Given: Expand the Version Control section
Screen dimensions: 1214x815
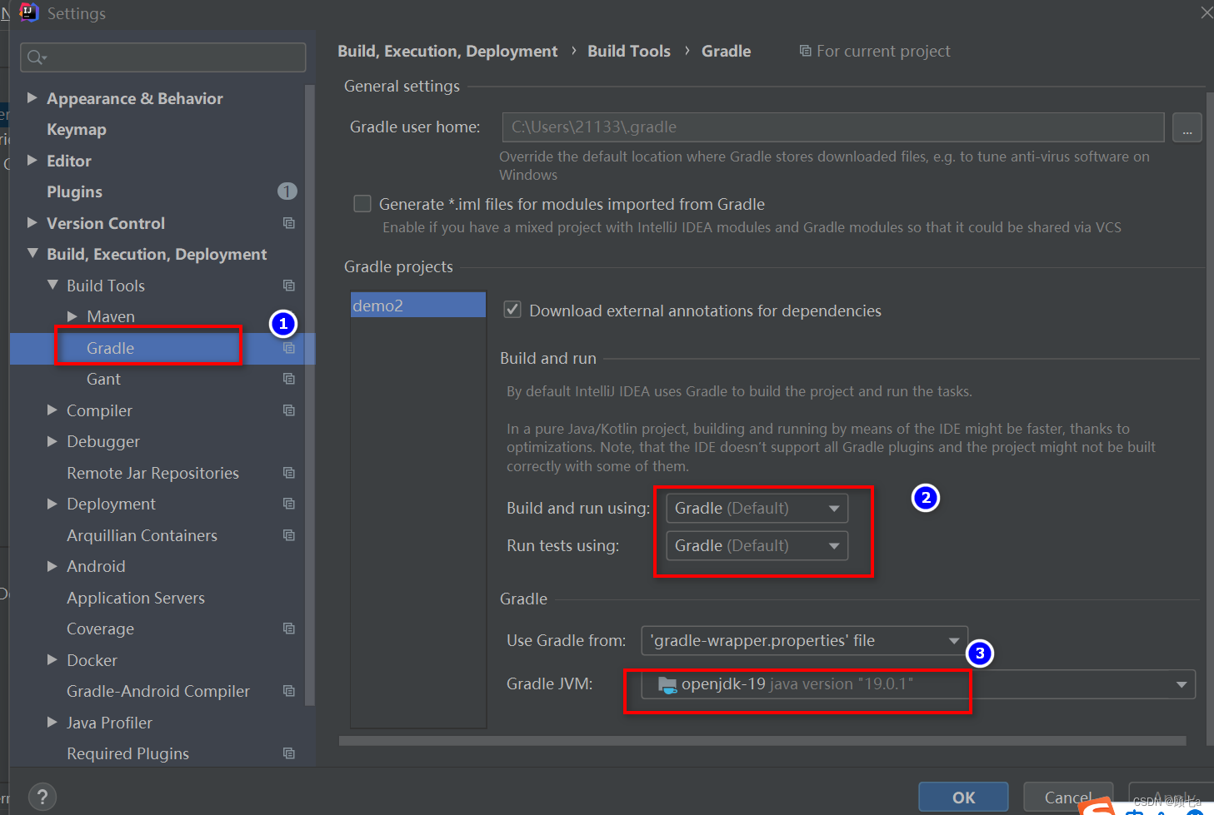Looking at the screenshot, I should pyautogui.click(x=32, y=223).
